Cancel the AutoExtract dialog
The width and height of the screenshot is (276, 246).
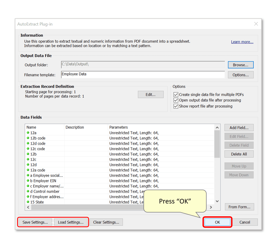pyautogui.click(x=245, y=222)
